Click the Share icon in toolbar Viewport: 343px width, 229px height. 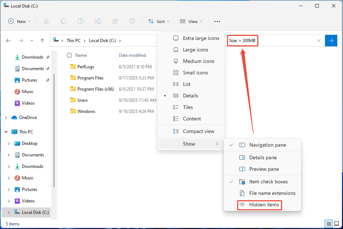[115, 22]
